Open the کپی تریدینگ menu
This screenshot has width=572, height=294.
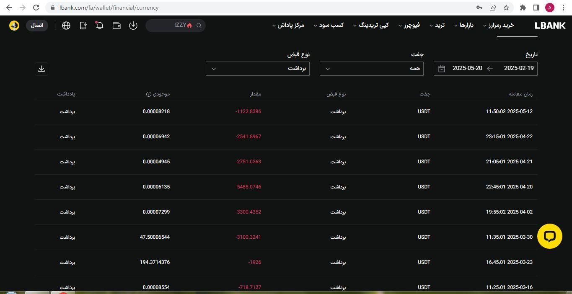click(371, 26)
